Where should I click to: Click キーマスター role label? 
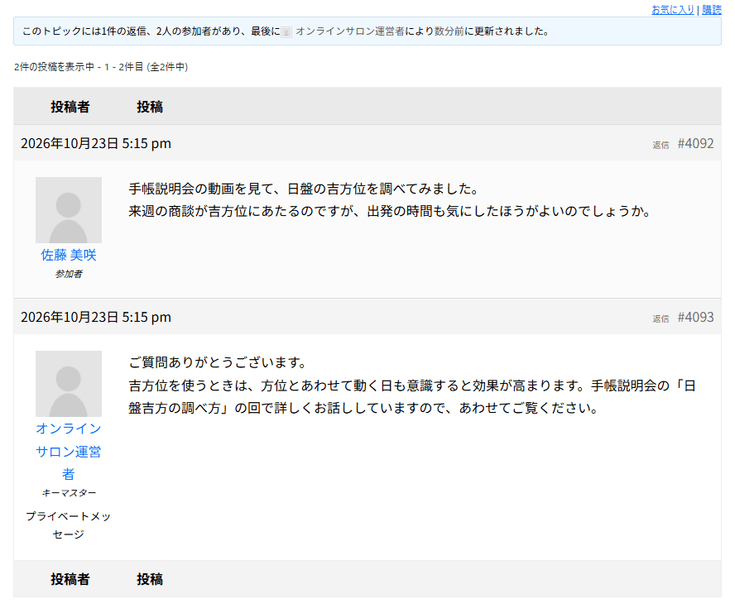[x=69, y=492]
